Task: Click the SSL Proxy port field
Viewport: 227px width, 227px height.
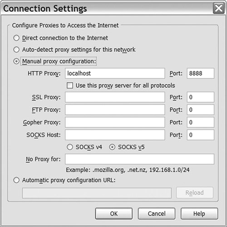Action: tap(201, 97)
